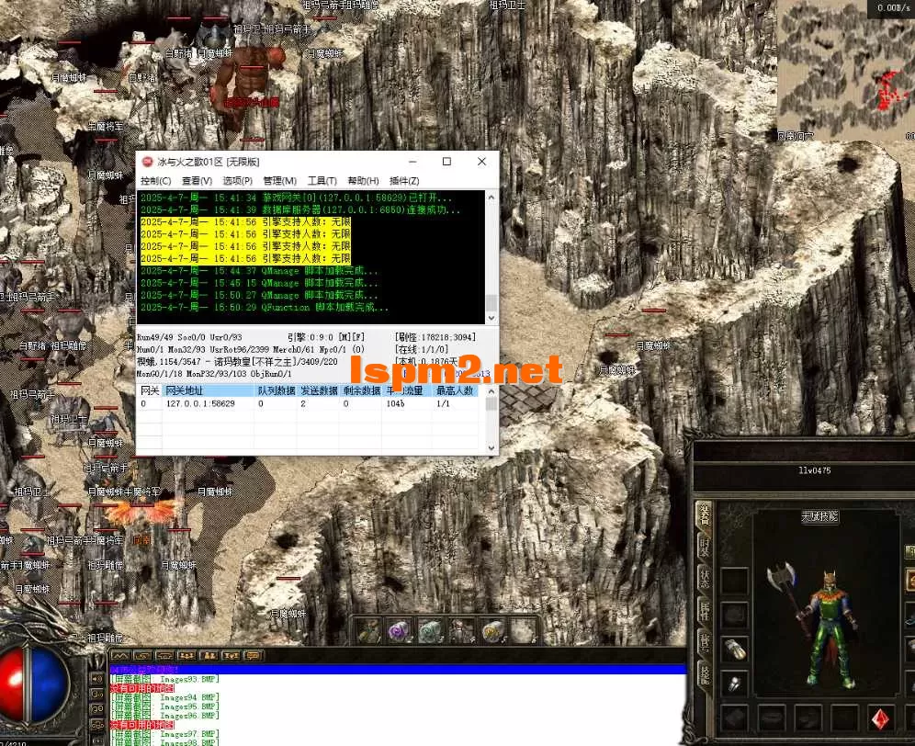Image resolution: width=915 pixels, height=746 pixels.
Task: Click the 天赋技能 button
Action: tap(819, 517)
